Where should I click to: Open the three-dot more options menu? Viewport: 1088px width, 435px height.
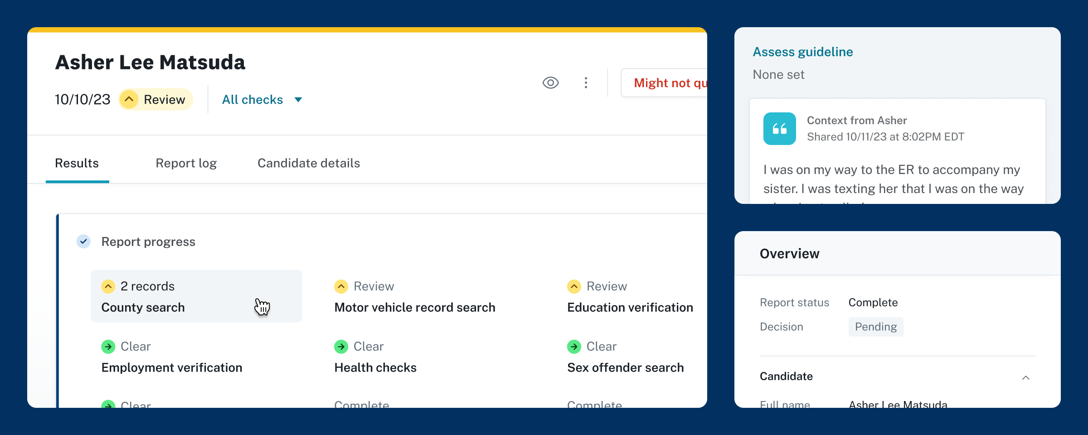point(586,83)
